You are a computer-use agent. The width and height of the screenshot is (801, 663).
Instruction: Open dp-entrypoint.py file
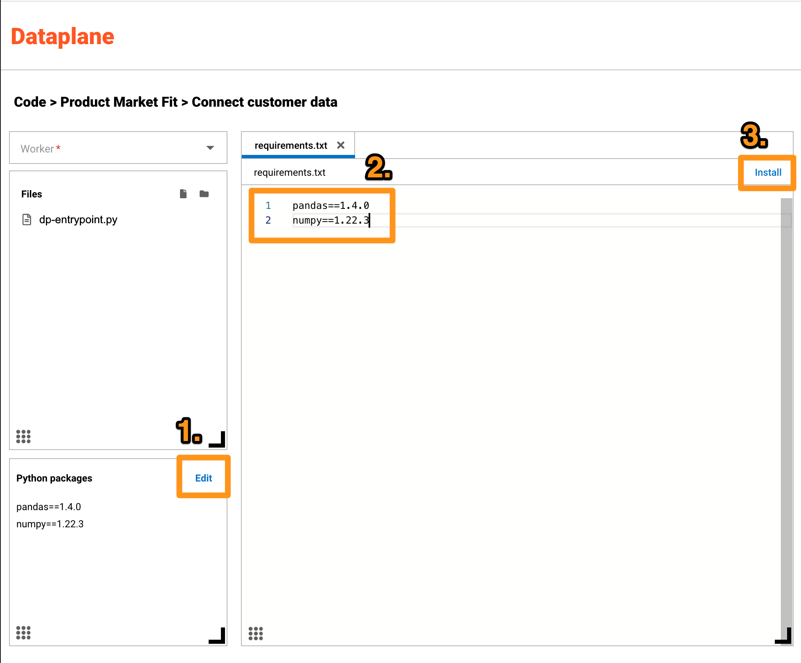tap(78, 220)
